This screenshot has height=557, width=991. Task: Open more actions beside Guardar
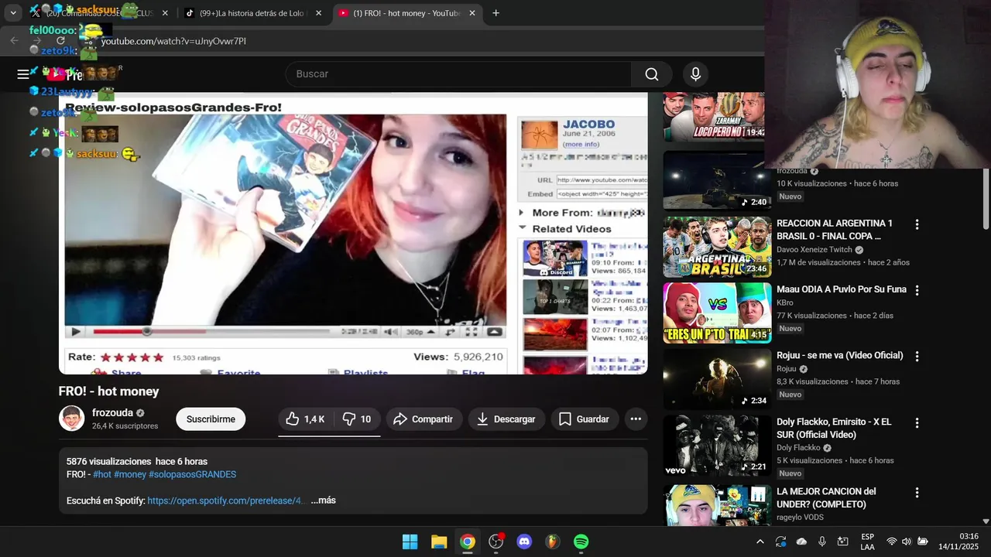[x=636, y=419]
